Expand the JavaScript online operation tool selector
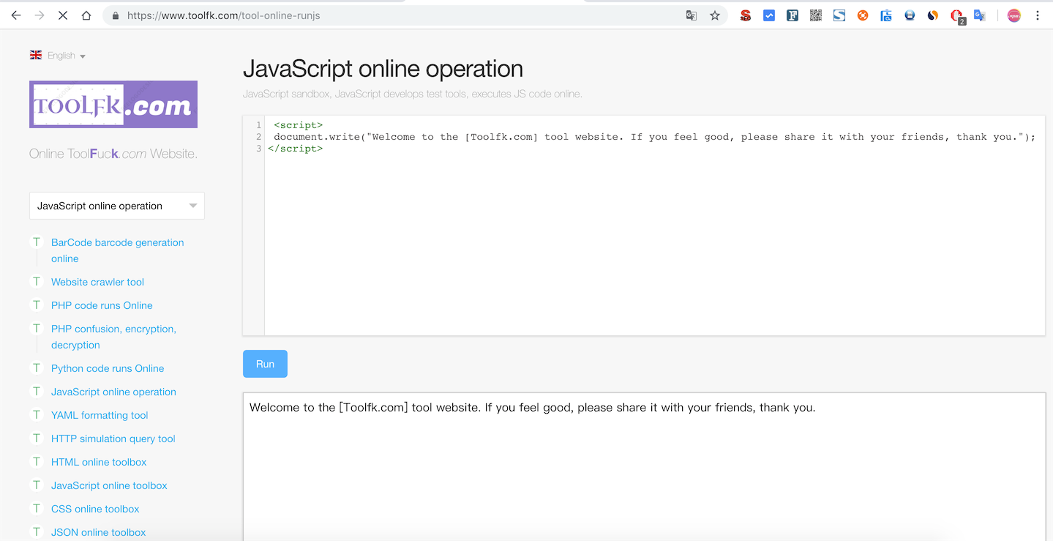The image size is (1053, 541). (x=117, y=206)
